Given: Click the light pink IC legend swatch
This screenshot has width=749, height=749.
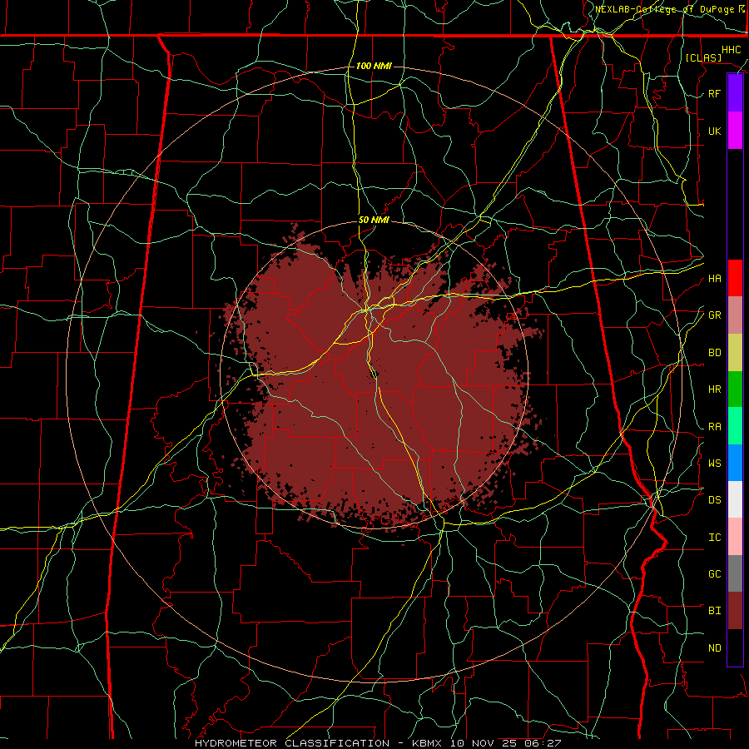Looking at the screenshot, I should click(735, 537).
